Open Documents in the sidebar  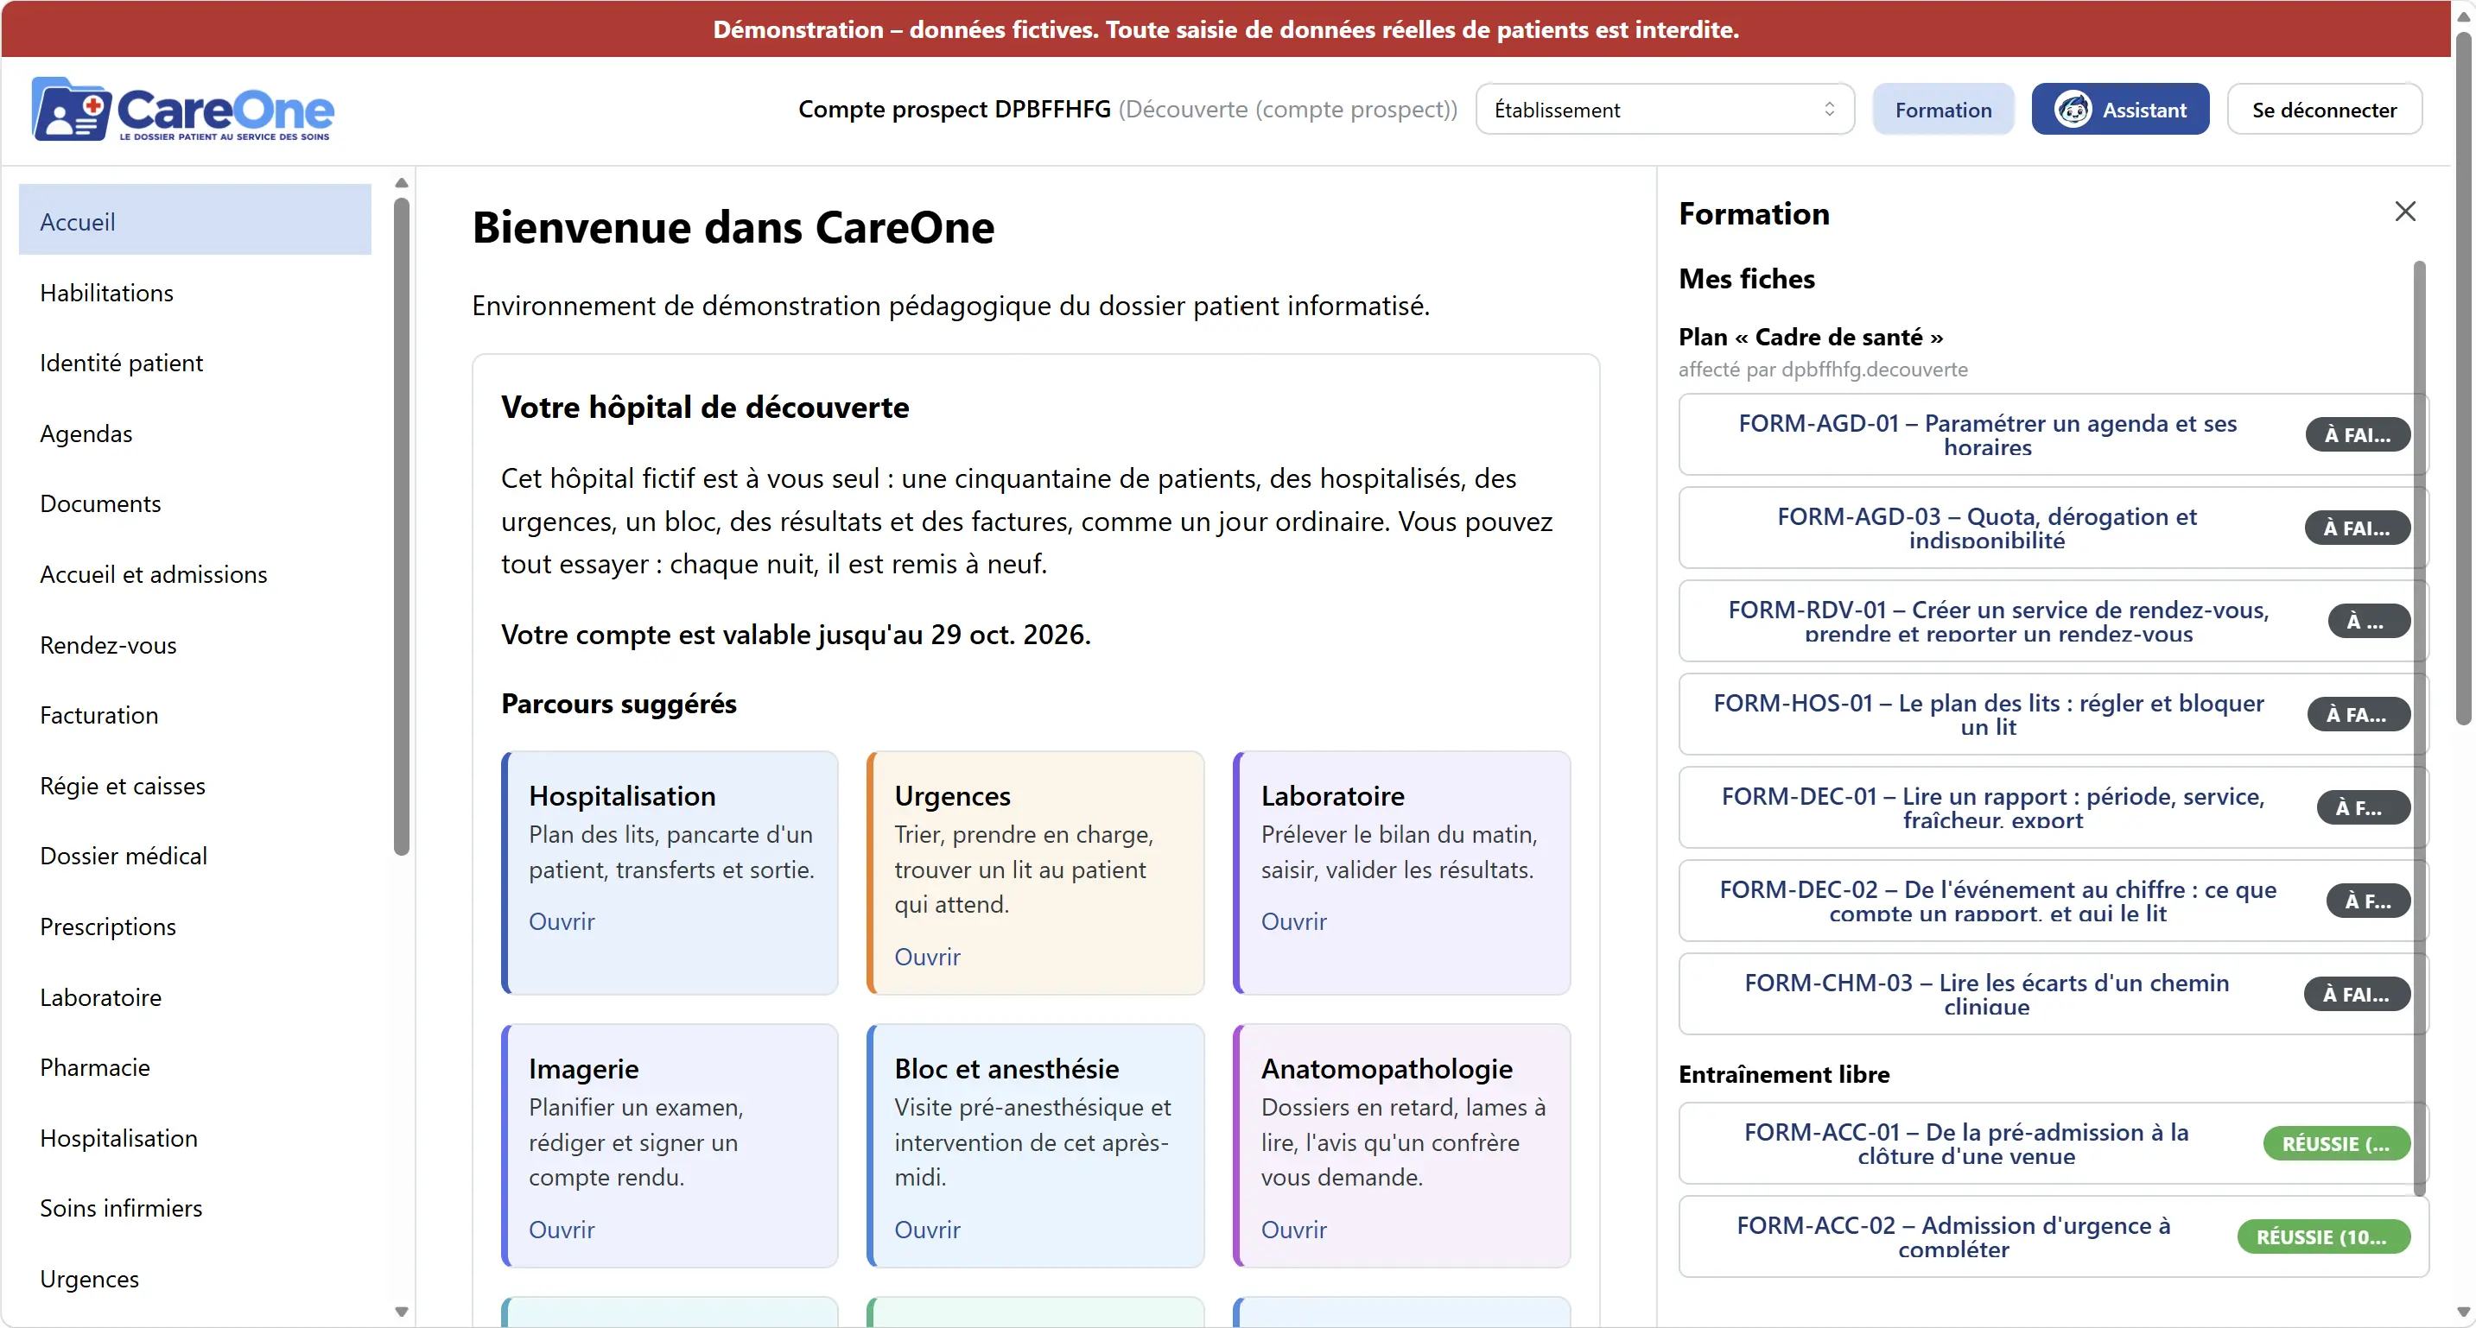click(x=195, y=503)
